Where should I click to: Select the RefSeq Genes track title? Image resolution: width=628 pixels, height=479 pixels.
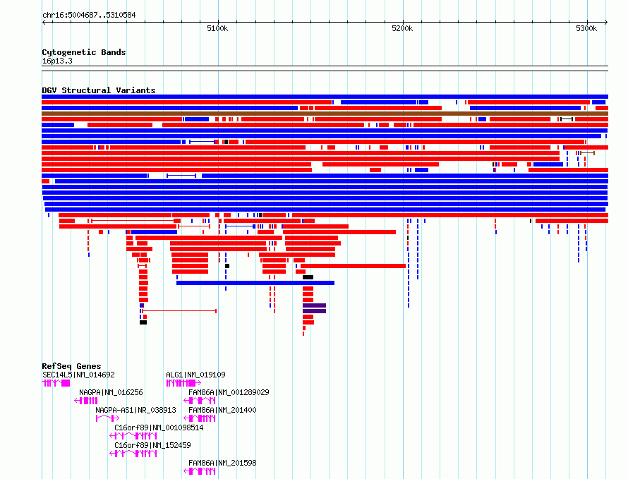tap(71, 366)
